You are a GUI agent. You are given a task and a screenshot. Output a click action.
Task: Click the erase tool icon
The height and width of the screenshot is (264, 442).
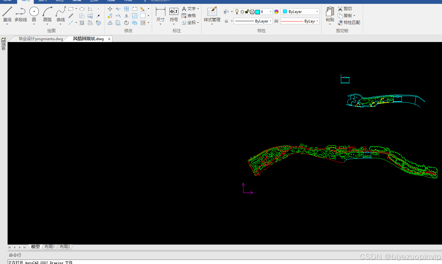point(143,9)
